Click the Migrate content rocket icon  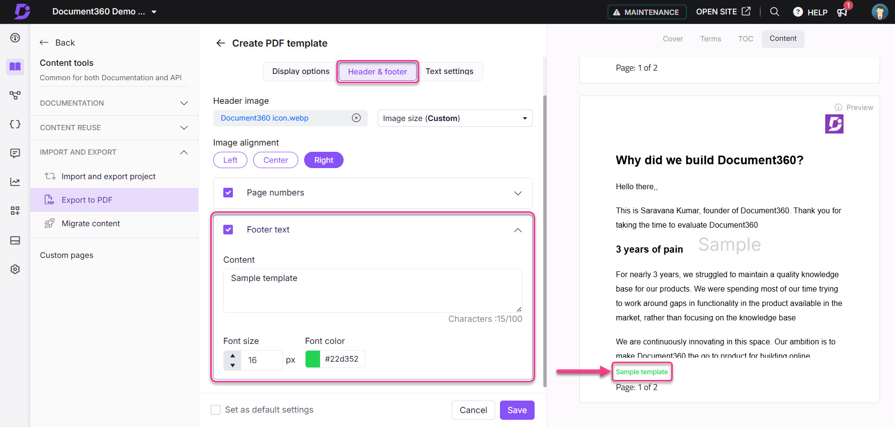(49, 223)
